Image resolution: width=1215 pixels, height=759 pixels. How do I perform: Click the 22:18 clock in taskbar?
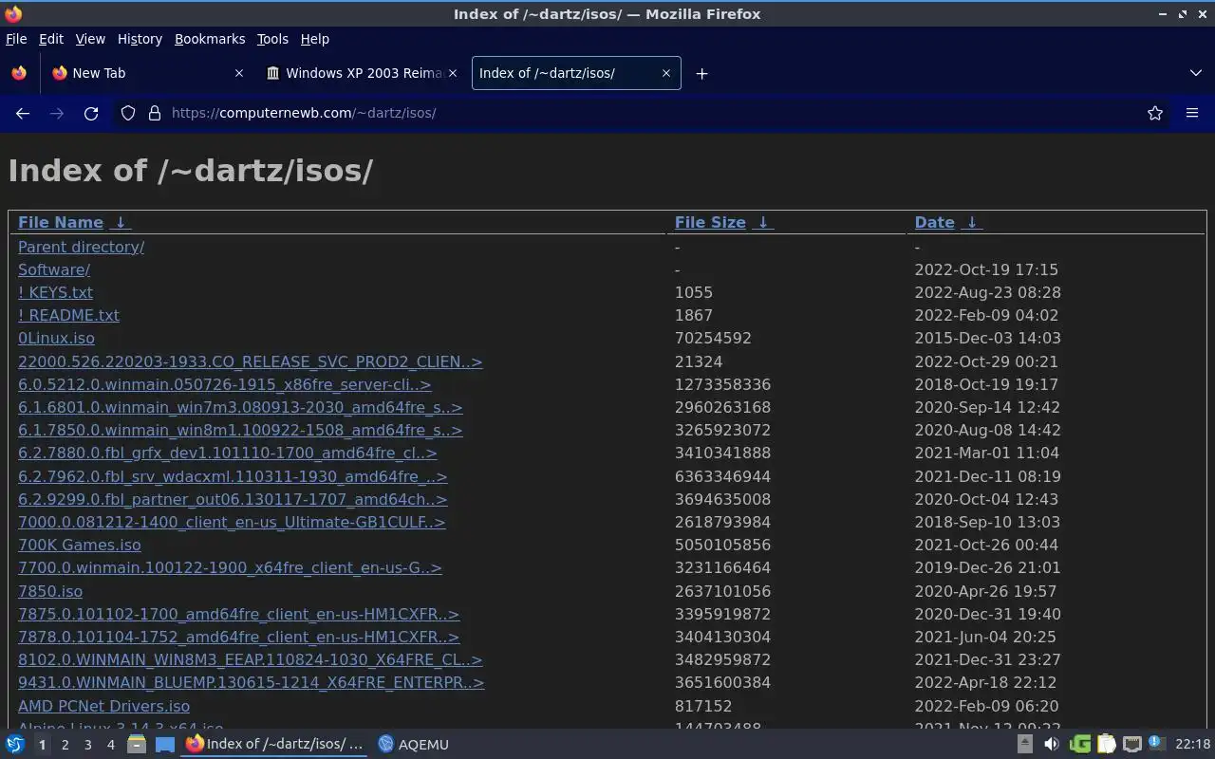point(1192,745)
